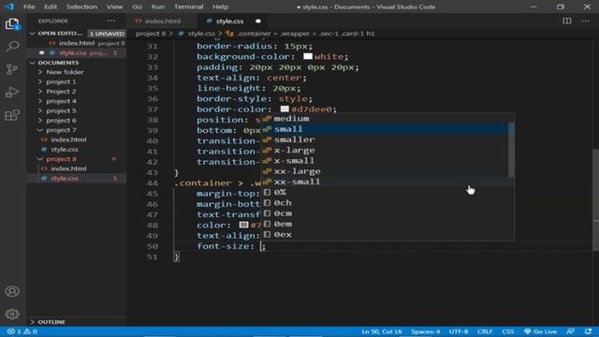Open the feedback icon in status bar

tap(570, 331)
